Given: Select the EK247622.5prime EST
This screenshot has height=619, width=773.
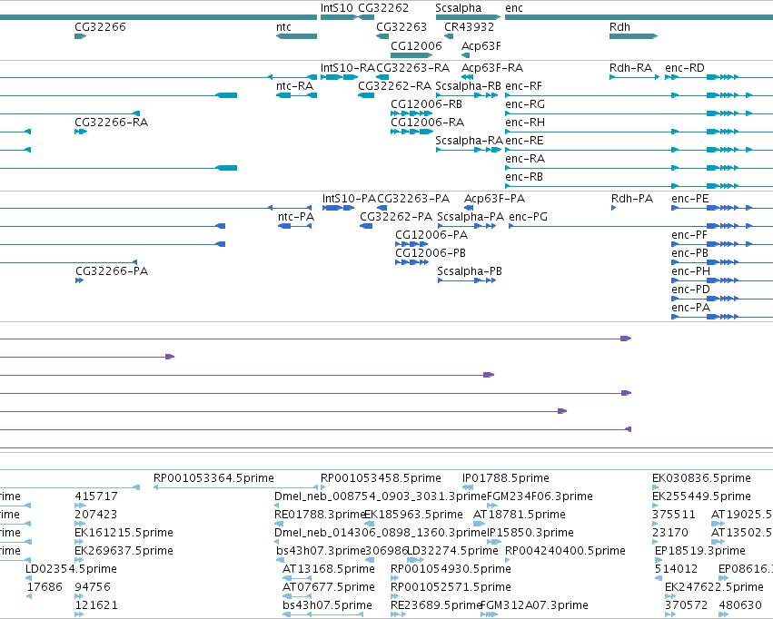Looking at the screenshot, I should (x=670, y=597).
